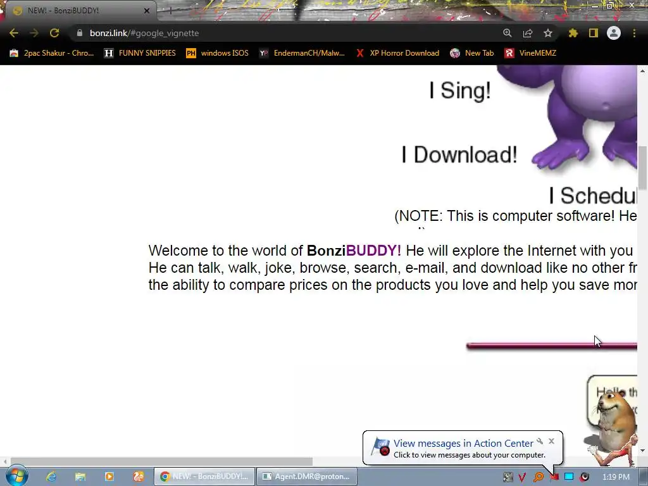The image size is (648, 486).
Task: Open the windows ISOS bookmark
Action: click(218, 53)
